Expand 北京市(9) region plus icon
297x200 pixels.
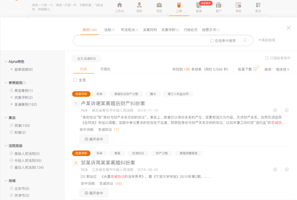point(11,188)
